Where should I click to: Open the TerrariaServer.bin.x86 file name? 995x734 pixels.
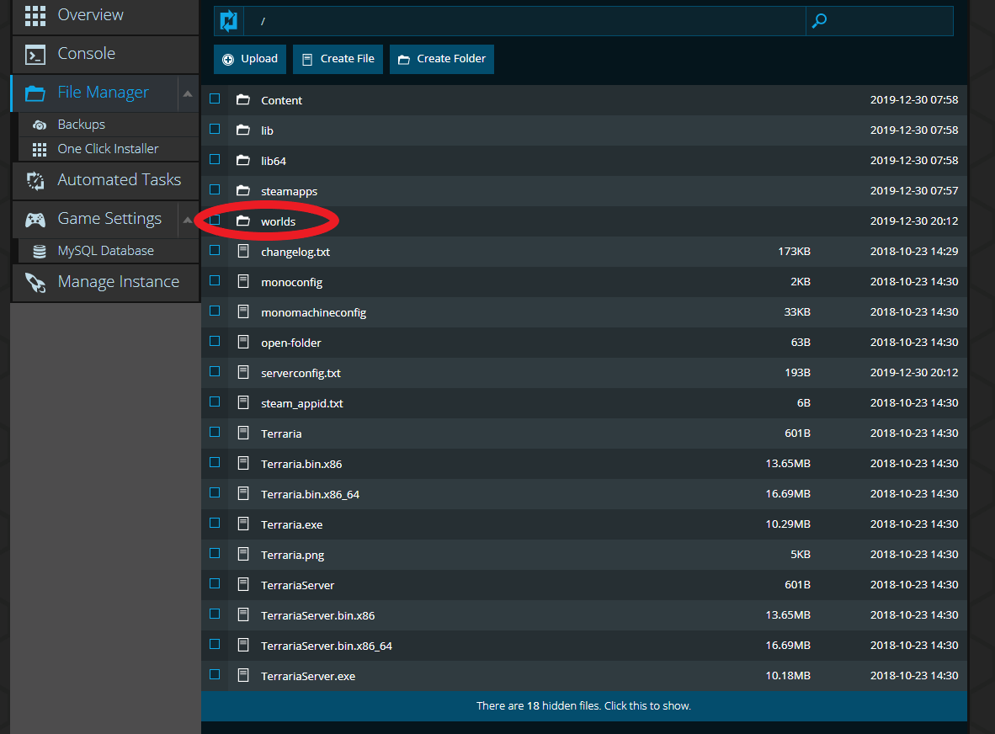click(x=317, y=616)
